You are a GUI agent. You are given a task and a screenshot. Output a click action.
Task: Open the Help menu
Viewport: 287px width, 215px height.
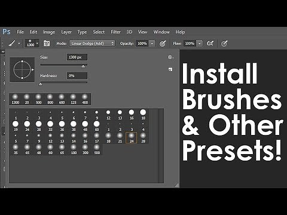tap(180, 32)
